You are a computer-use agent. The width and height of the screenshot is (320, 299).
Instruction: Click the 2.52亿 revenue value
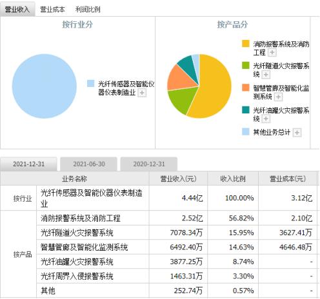pos(192,218)
